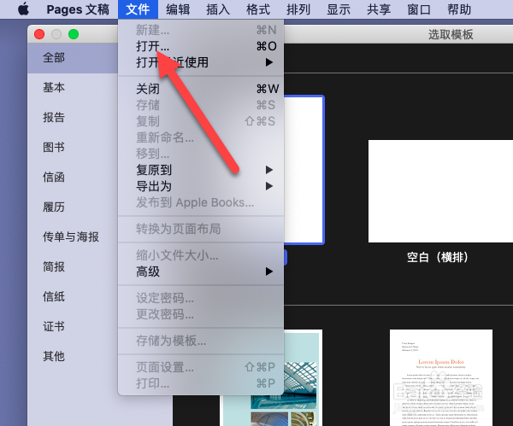The height and width of the screenshot is (426, 513).
Task: Expand the 打开最近使用 submenu
Action: [x=201, y=62]
